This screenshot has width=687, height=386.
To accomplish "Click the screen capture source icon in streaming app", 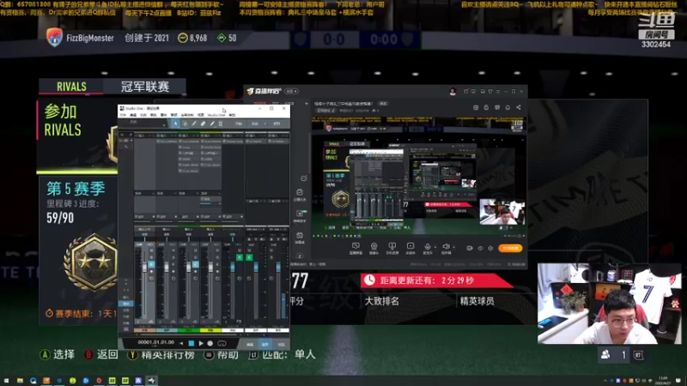I will (x=356, y=246).
